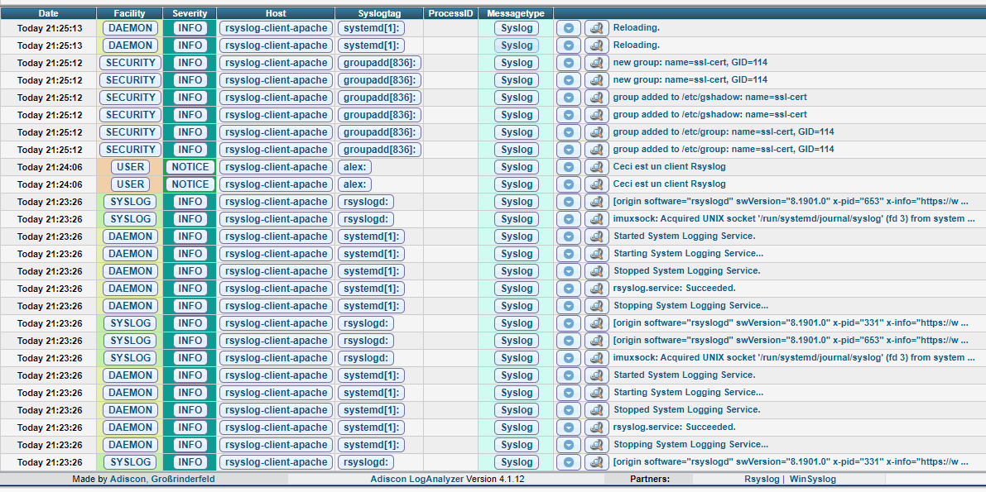Click magnifier beside "new group: name=ssl-cert" message
Viewport: 986px width, 492px height.
click(597, 63)
